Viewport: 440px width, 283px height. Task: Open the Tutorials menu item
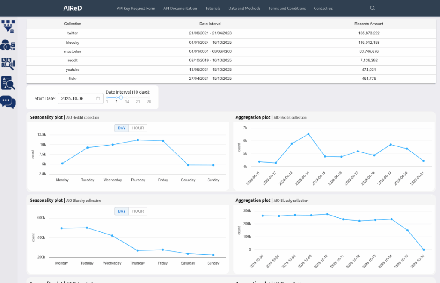pos(213,9)
